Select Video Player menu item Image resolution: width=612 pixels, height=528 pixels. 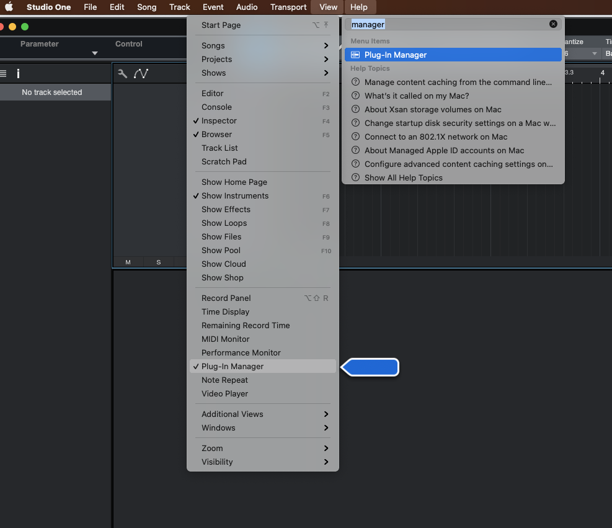click(263, 393)
